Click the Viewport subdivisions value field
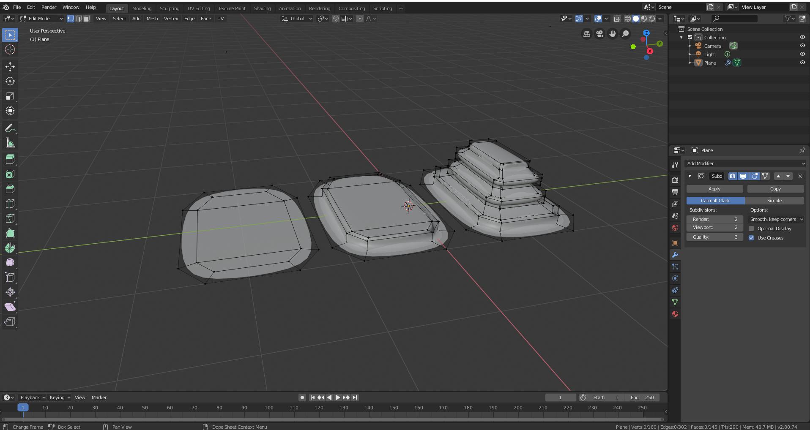810x430 pixels. pos(714,227)
